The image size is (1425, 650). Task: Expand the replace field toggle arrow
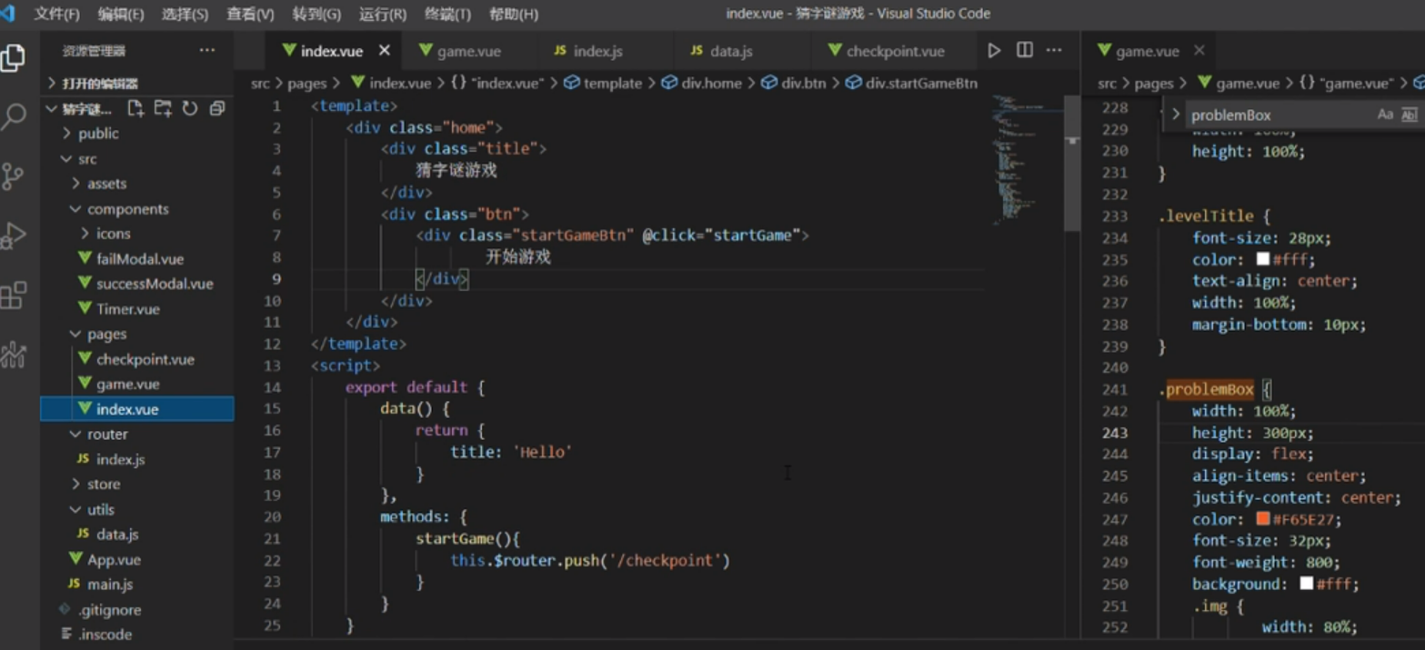(1175, 115)
